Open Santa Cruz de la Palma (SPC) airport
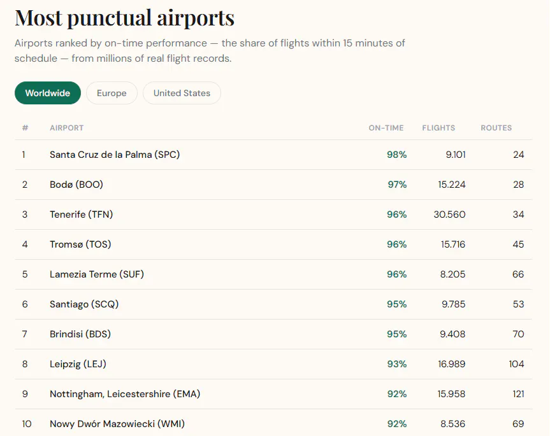Image resolution: width=550 pixels, height=436 pixels. tap(115, 155)
